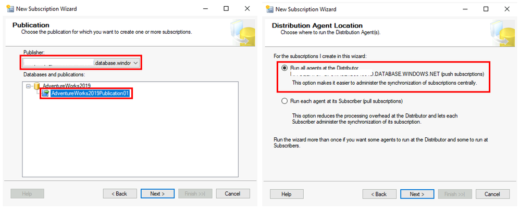Click 'Choose where to run the Distribution Agent(s)' subtitle
Viewport: 520px width, 209px height.
click(x=330, y=33)
